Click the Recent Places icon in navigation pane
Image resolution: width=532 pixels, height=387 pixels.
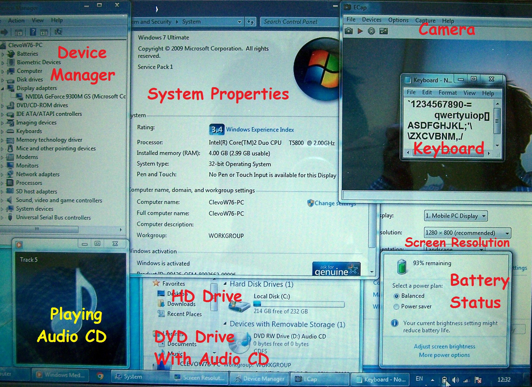pyautogui.click(x=161, y=313)
